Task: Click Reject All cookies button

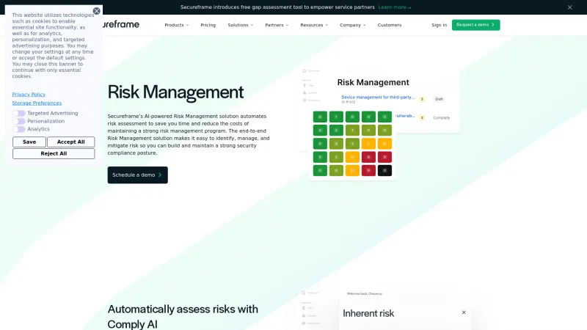Action: (54, 153)
